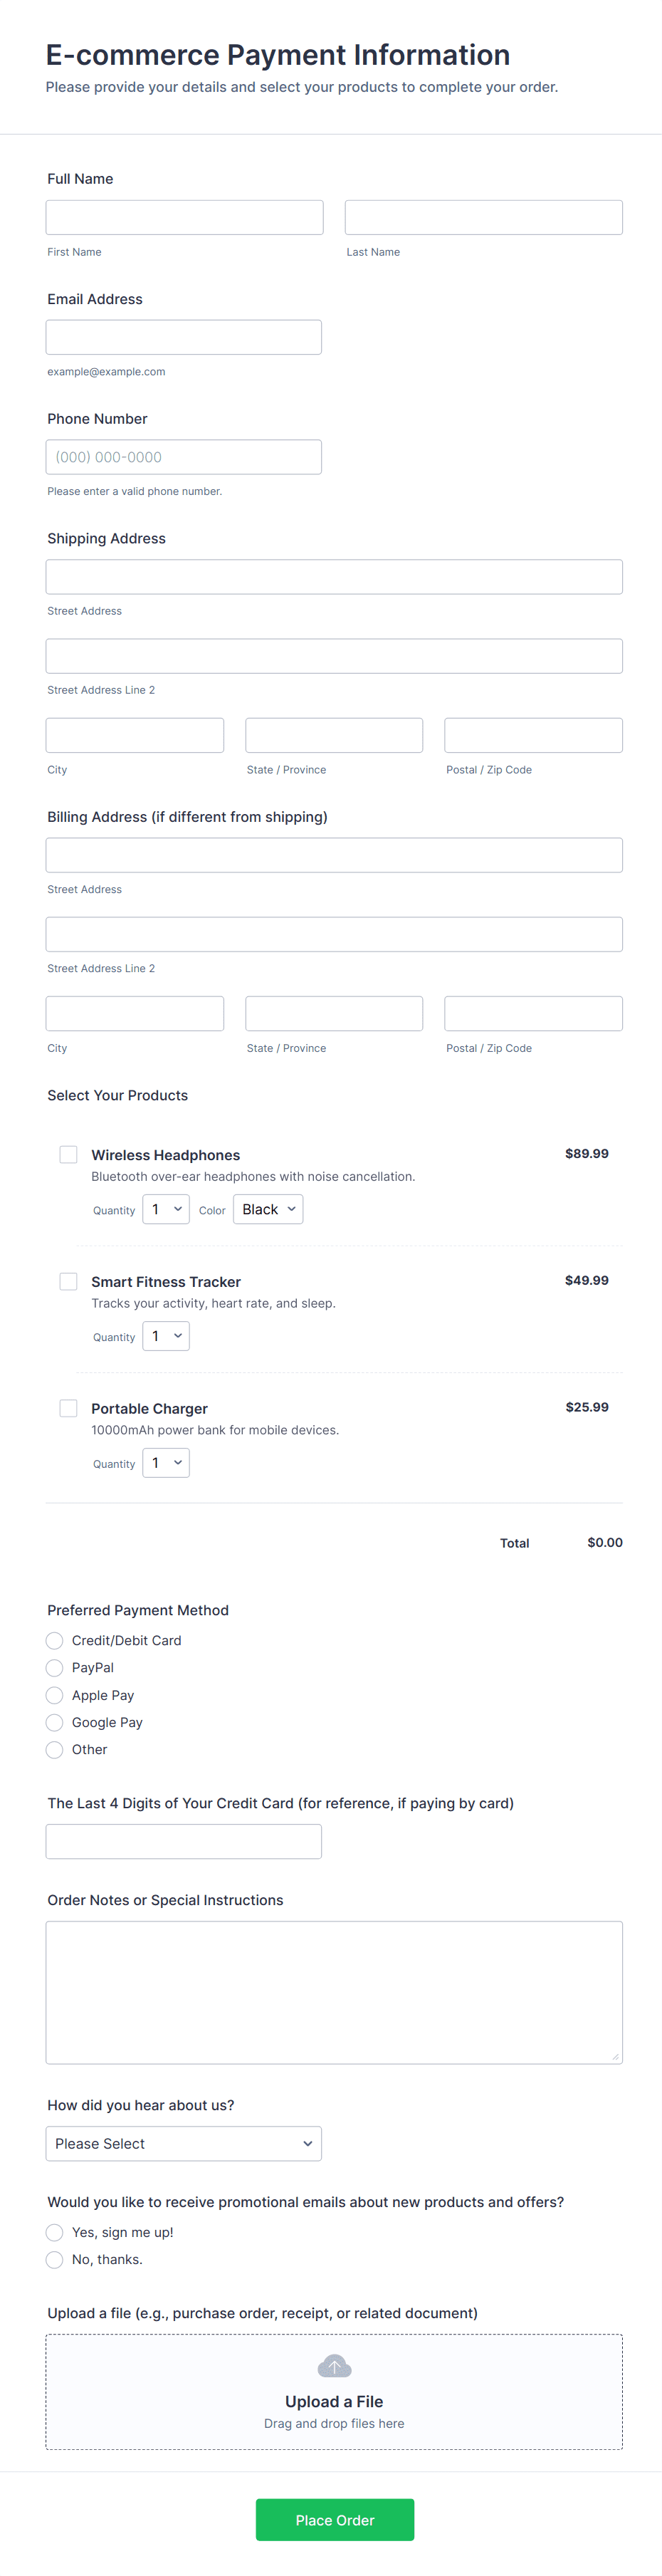Screen dimensions: 662x2576
Task: Check the Wireless Headphones checkbox
Action: pos(69,1155)
